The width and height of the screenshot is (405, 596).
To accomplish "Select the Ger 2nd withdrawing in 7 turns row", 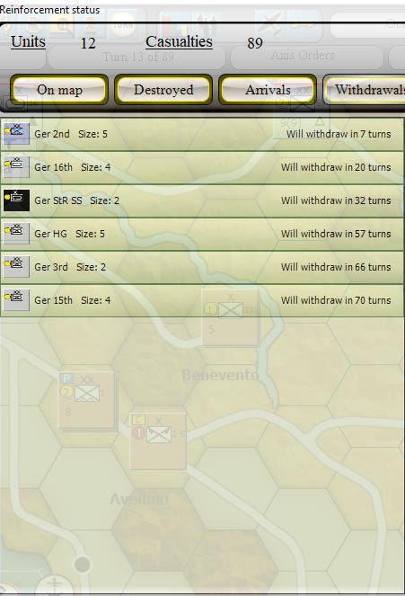I will tap(202, 134).
